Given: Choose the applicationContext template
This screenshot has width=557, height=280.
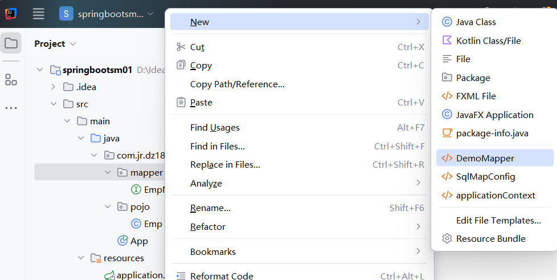Looking at the screenshot, I should click(495, 196).
